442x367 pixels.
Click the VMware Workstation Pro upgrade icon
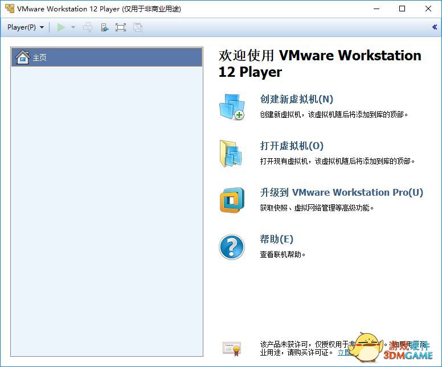coord(232,200)
